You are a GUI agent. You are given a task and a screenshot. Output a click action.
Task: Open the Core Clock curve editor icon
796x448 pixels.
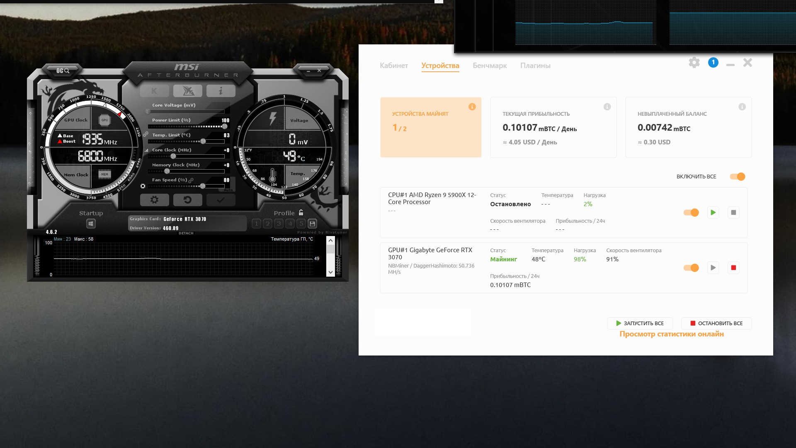146,150
